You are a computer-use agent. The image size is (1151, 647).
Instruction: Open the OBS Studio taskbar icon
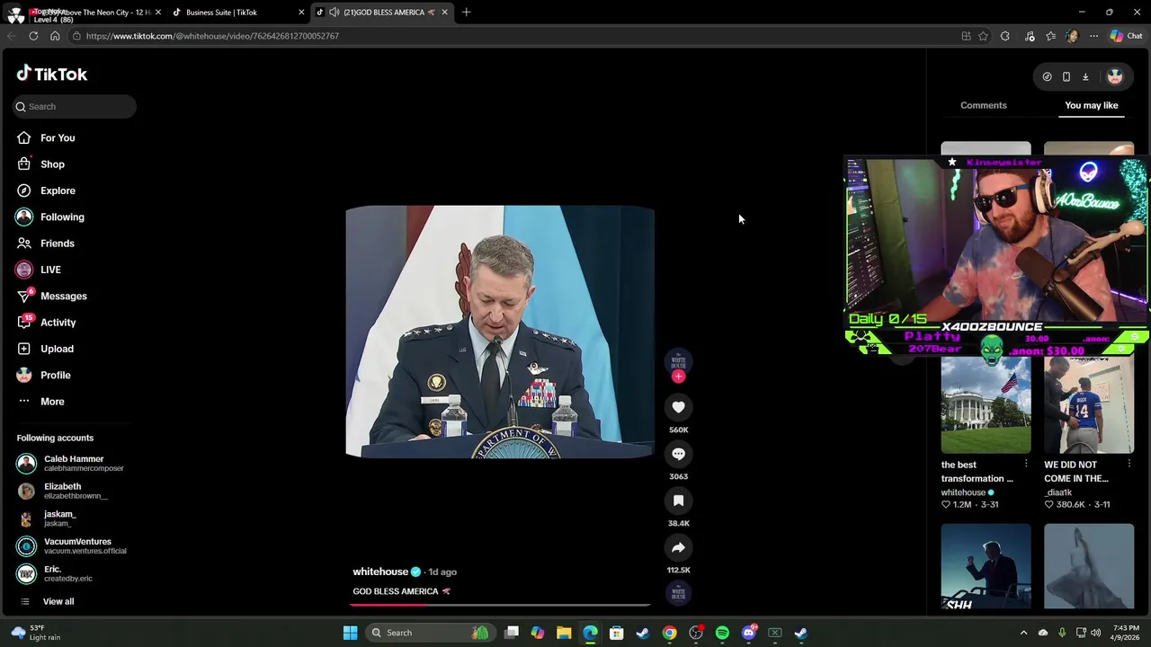tap(696, 633)
